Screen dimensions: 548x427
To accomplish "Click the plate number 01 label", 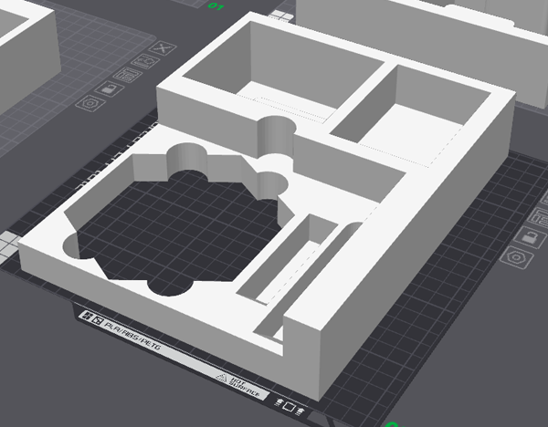I will click(x=216, y=7).
